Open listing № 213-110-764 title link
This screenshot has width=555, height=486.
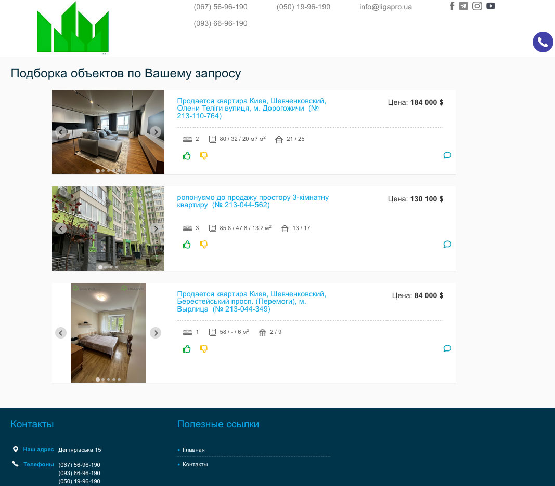click(251, 108)
